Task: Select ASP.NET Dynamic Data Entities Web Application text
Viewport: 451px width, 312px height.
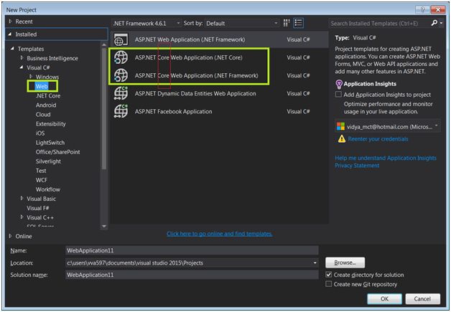Action: click(x=195, y=93)
